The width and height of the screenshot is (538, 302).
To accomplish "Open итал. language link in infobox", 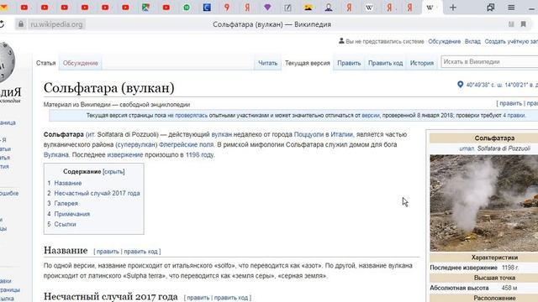I will click(x=467, y=148).
